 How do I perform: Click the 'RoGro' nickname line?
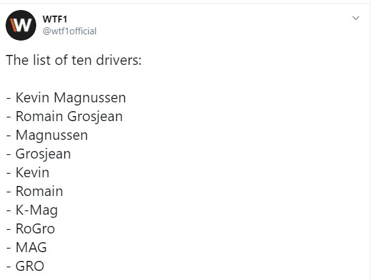tap(31, 229)
